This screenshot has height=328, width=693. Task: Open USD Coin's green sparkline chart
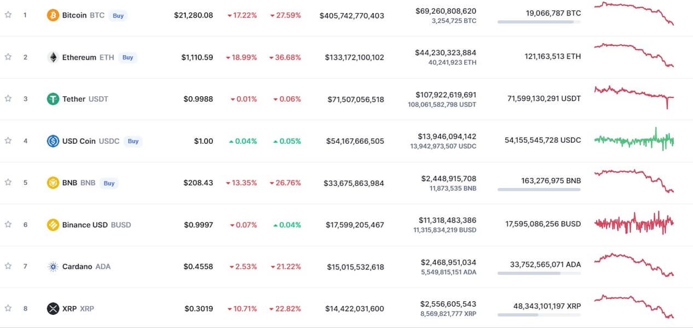click(634, 140)
